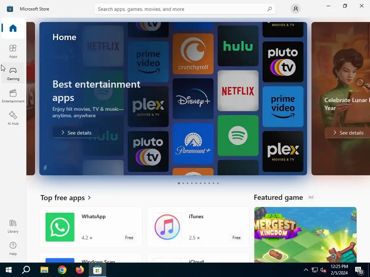370x277 pixels.
Task: Open the Library in sidebar
Action: pos(13,227)
